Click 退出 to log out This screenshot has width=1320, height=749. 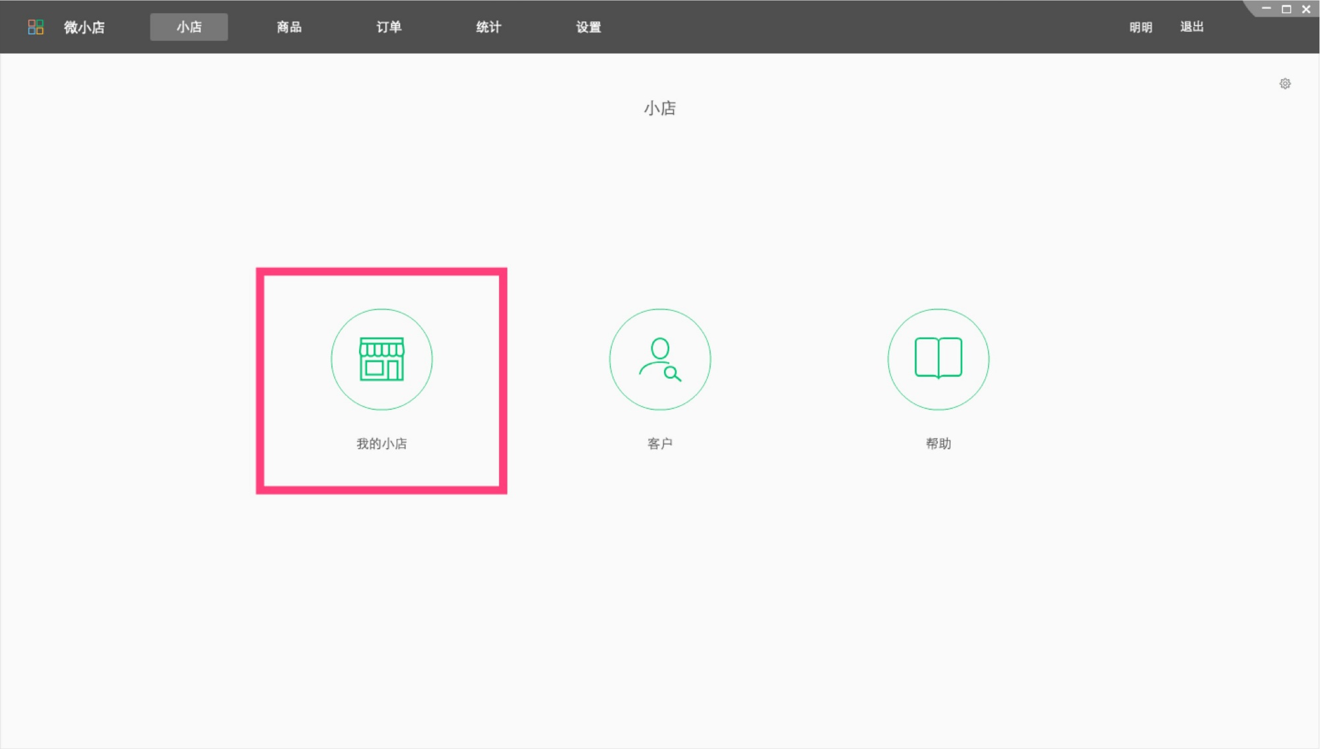pyautogui.click(x=1191, y=27)
